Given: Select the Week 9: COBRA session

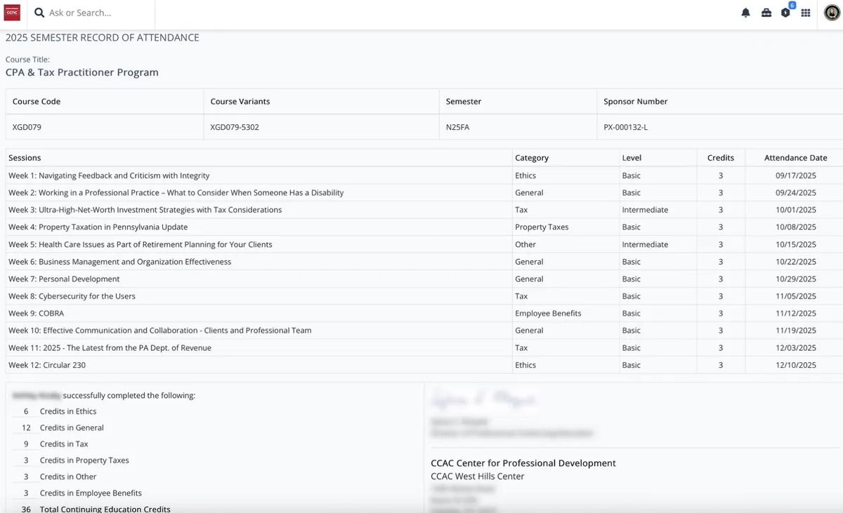Looking at the screenshot, I should click(36, 313).
